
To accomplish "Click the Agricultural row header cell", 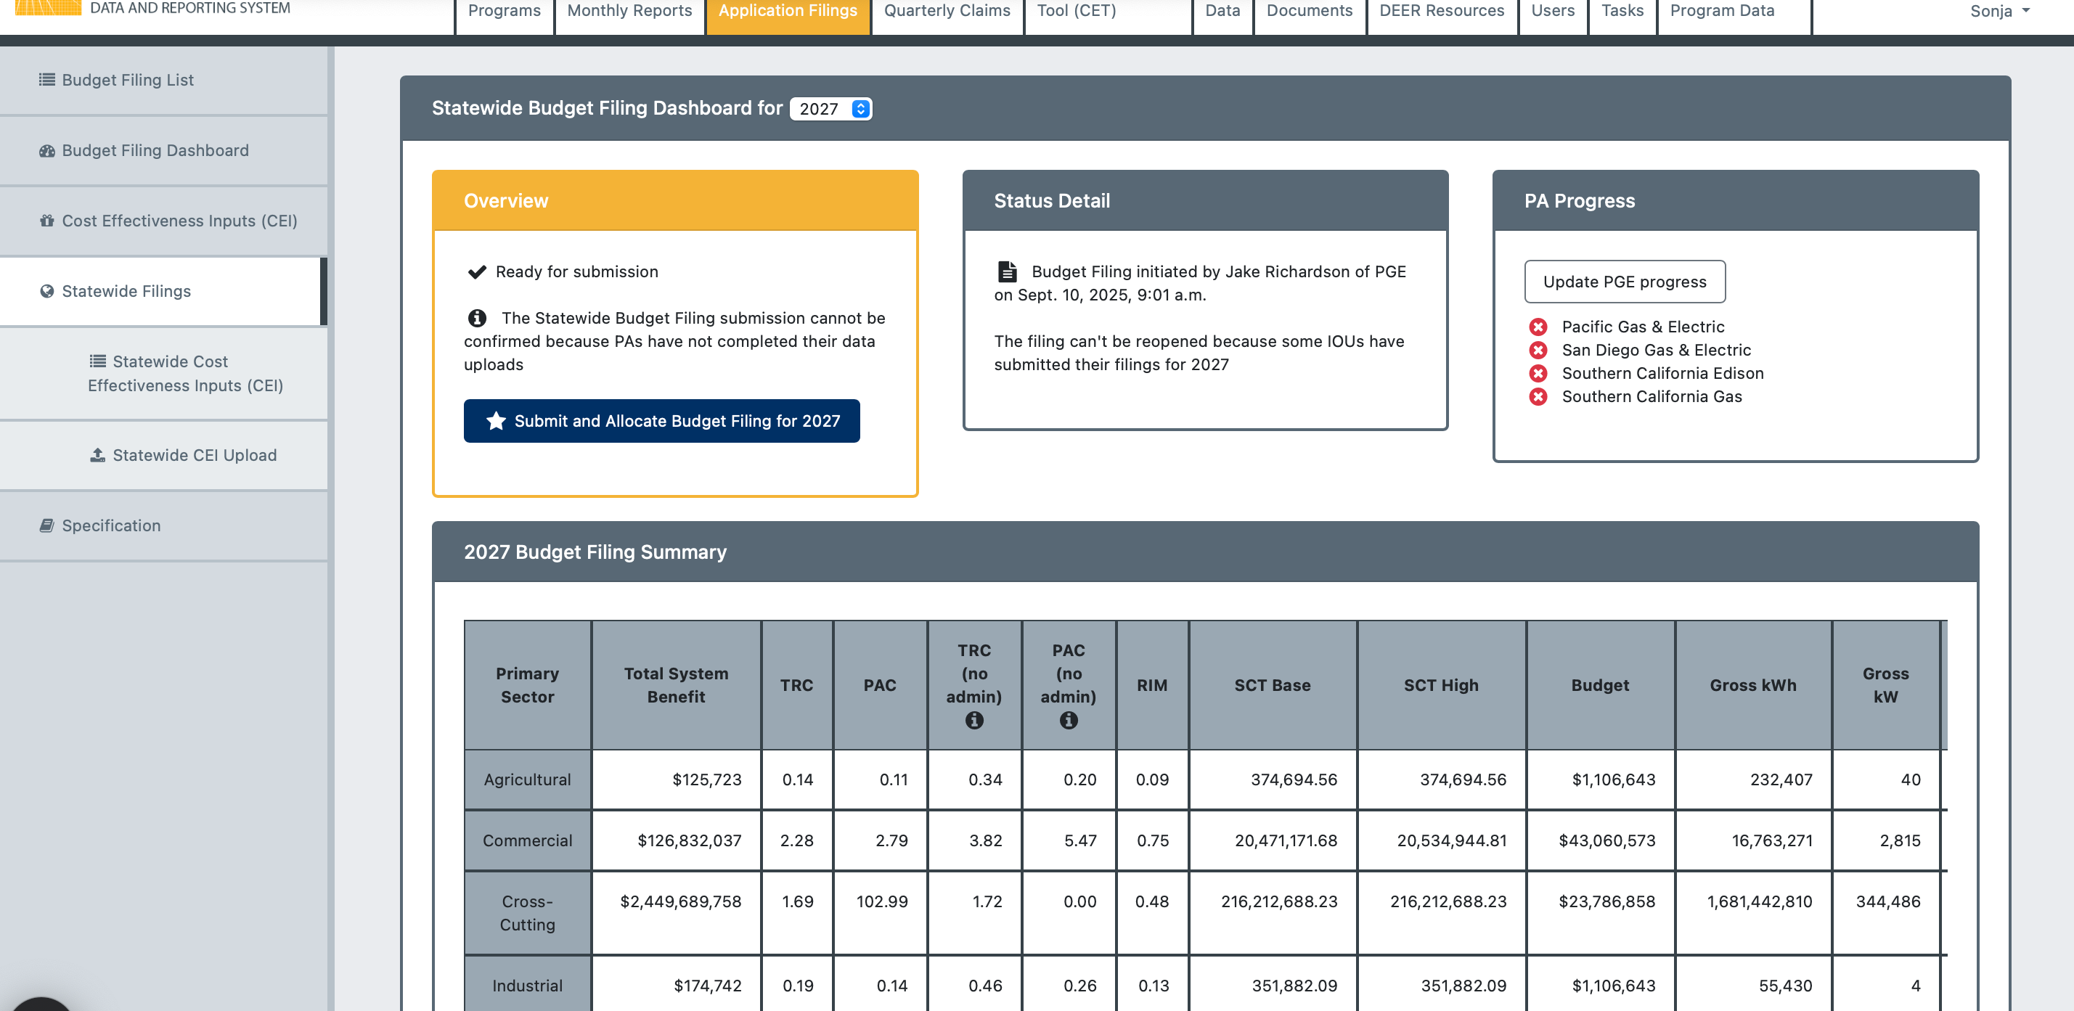I will [527, 780].
